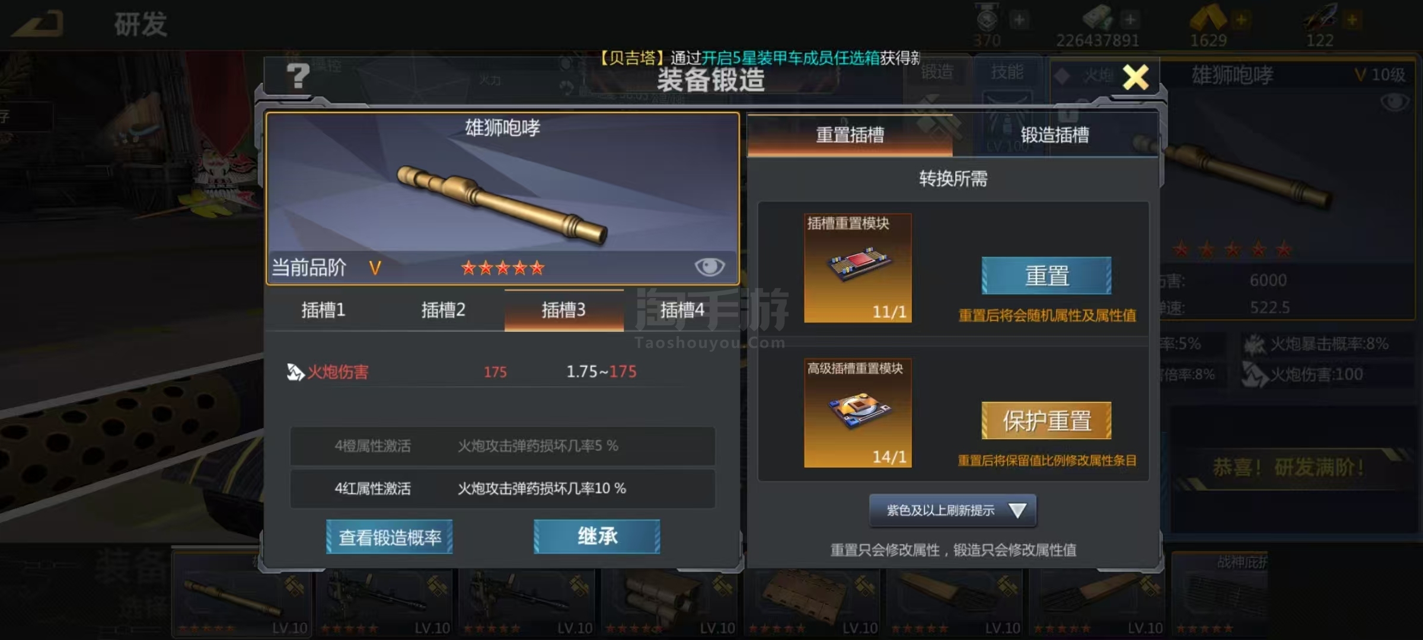Toggle eye icon on 雄狮咆哮 preview
1423x640 pixels.
709,267
